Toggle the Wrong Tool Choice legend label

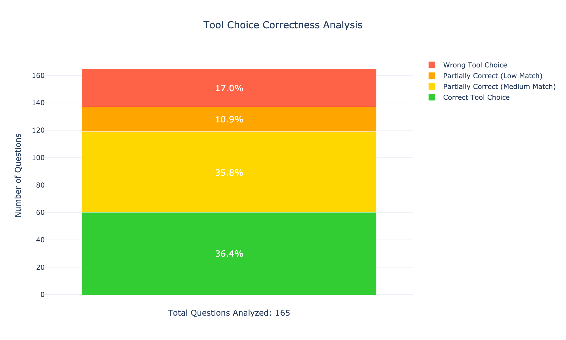(475, 65)
